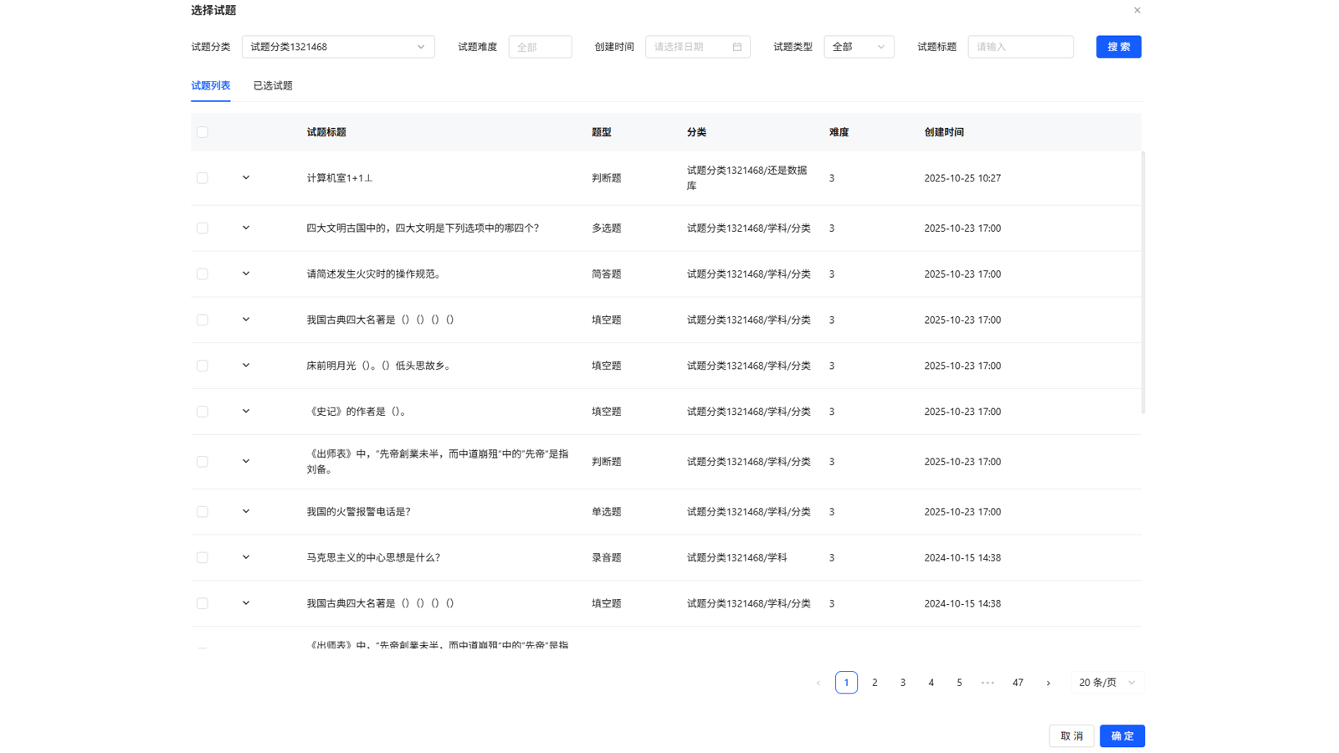Click the ellipsis to jump pages forward

click(x=988, y=682)
